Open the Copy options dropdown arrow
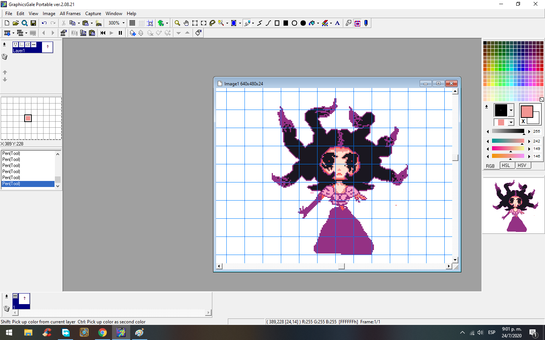545x340 pixels. pyautogui.click(x=79, y=23)
